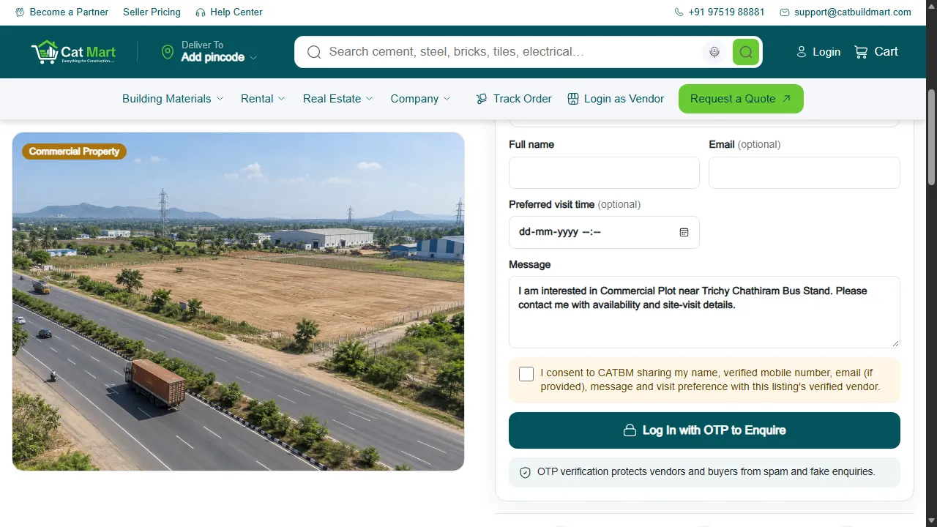Click the phone icon in top bar
The image size is (937, 527).
point(679,12)
